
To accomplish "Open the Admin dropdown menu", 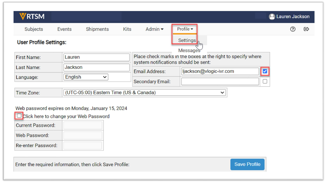I will coord(154,29).
